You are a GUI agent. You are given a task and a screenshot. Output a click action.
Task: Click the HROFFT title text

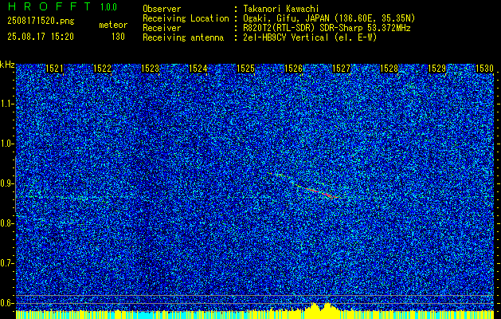point(49,6)
